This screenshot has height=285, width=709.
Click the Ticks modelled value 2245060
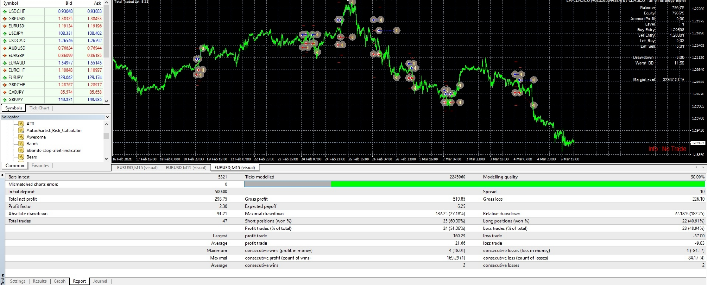(457, 177)
